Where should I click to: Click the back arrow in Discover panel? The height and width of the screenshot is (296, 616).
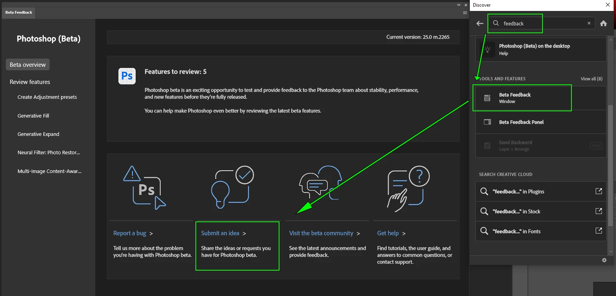click(480, 23)
